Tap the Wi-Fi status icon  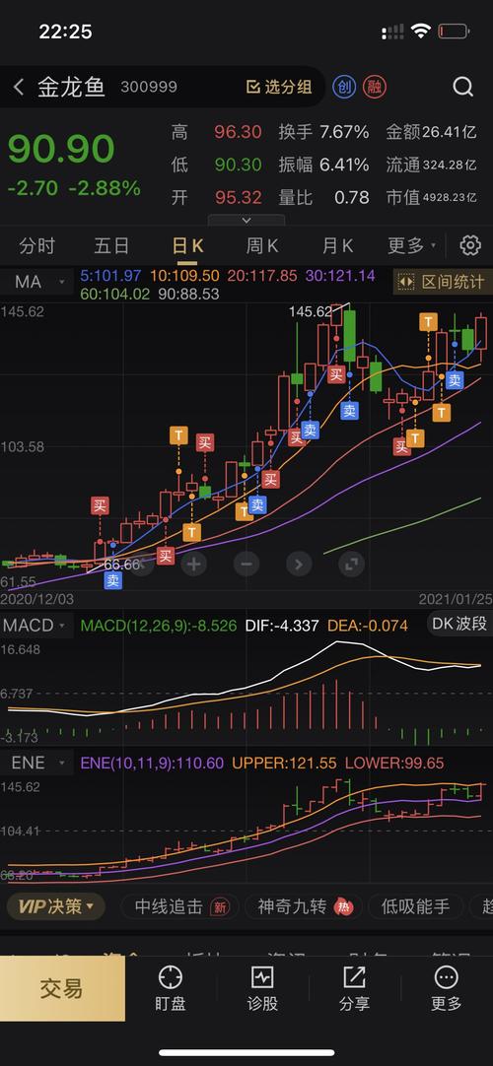(421, 32)
